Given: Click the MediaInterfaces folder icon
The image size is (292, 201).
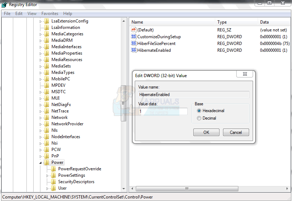Looking at the screenshot, I should point(46,47).
